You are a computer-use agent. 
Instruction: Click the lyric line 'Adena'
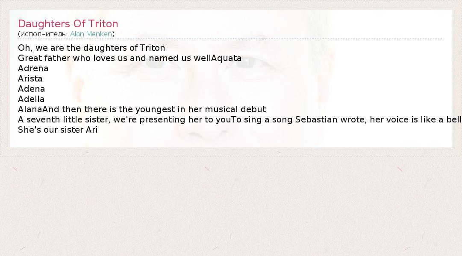pos(32,89)
